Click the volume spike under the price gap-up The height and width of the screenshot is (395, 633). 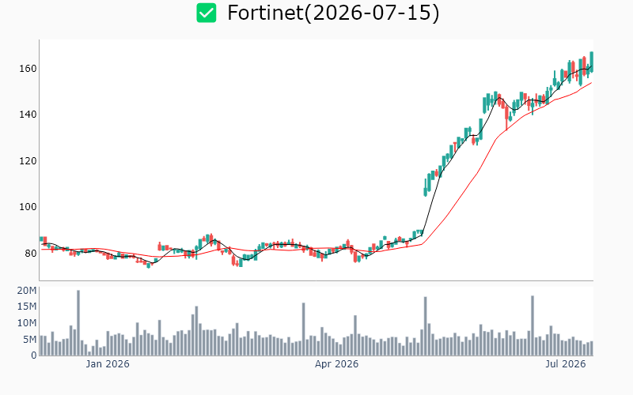[426, 326]
